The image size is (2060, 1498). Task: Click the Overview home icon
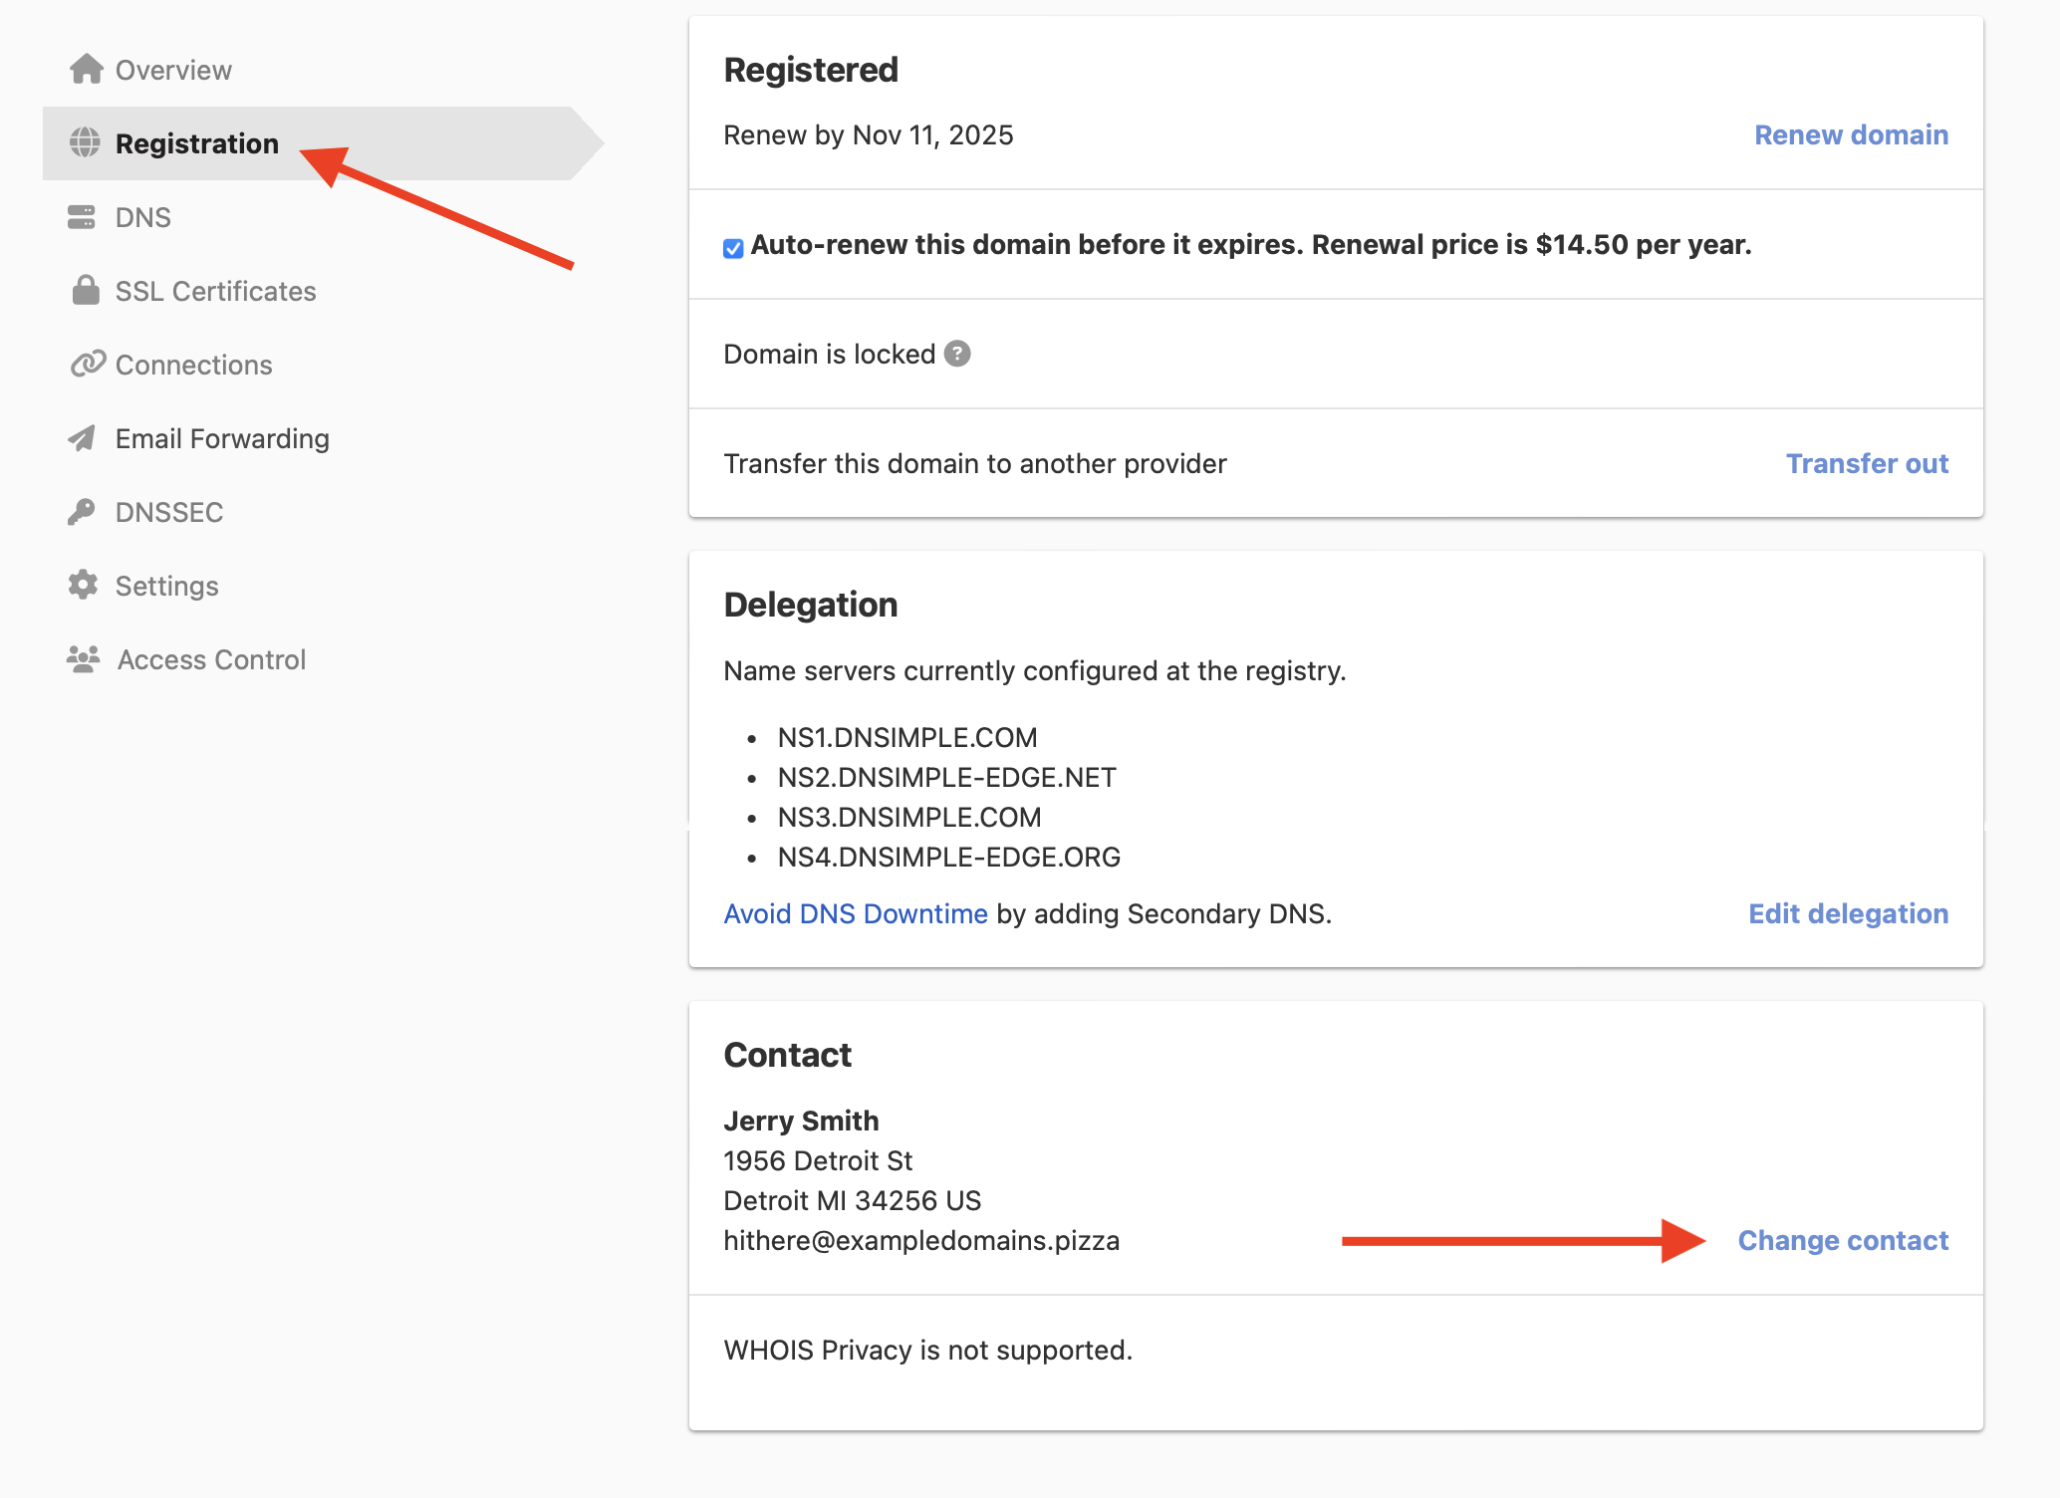tap(86, 69)
